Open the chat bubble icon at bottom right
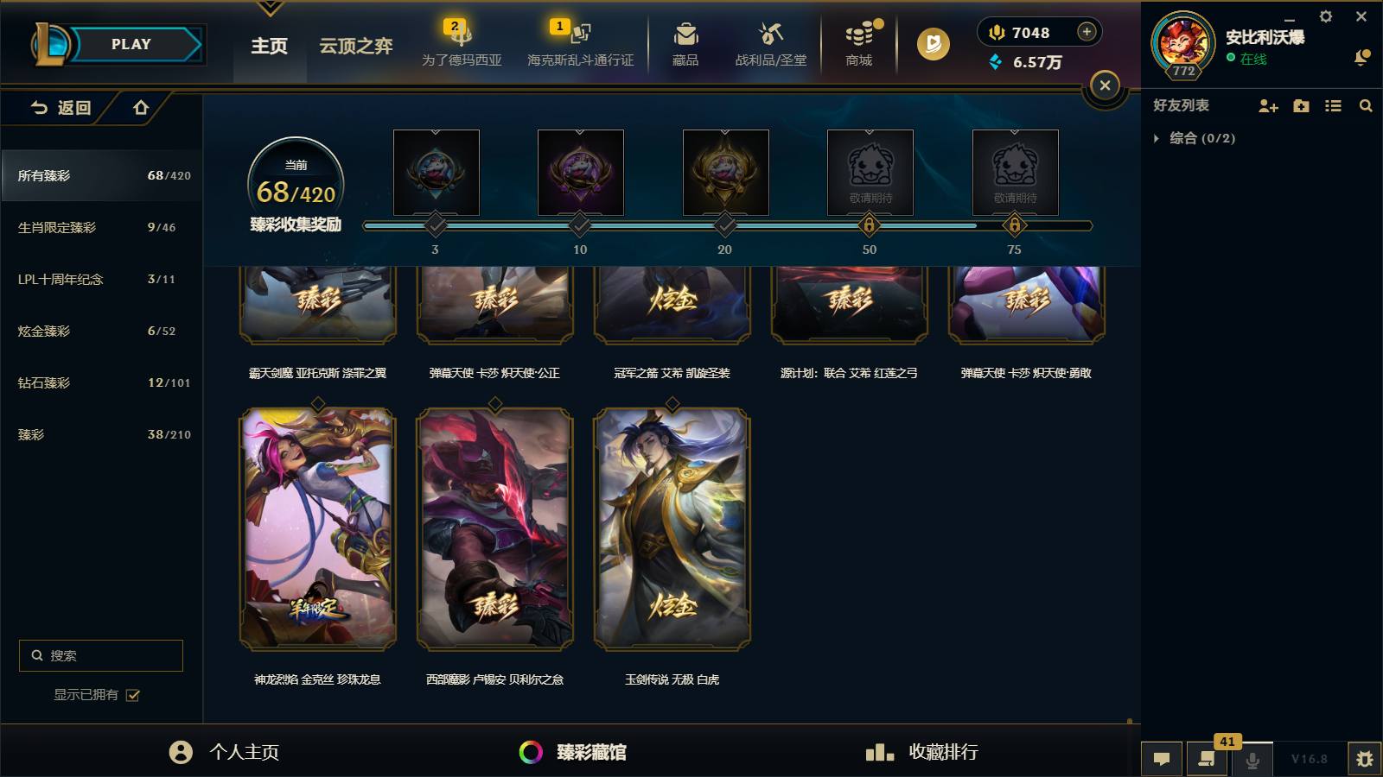Screen dimensions: 1383x777 click(x=1162, y=759)
